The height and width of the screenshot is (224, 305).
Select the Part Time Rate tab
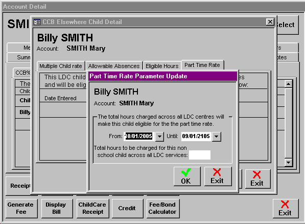coord(202,65)
